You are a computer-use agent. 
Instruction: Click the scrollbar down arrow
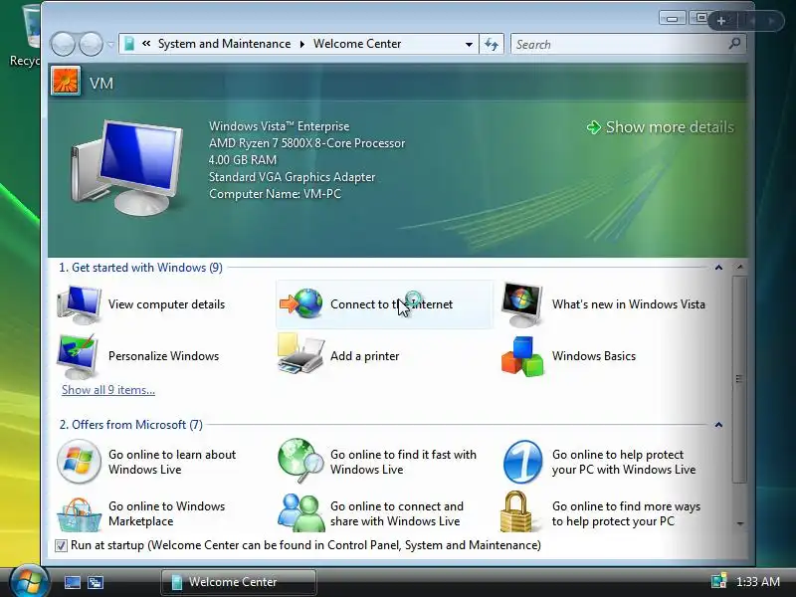click(x=740, y=523)
